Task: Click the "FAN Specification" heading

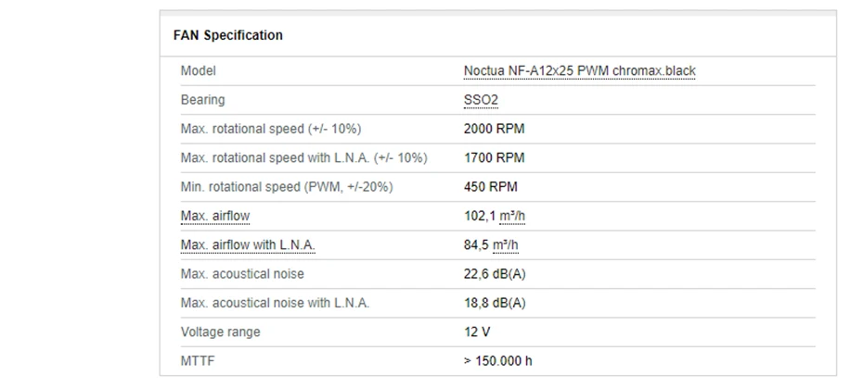Action: [x=228, y=35]
